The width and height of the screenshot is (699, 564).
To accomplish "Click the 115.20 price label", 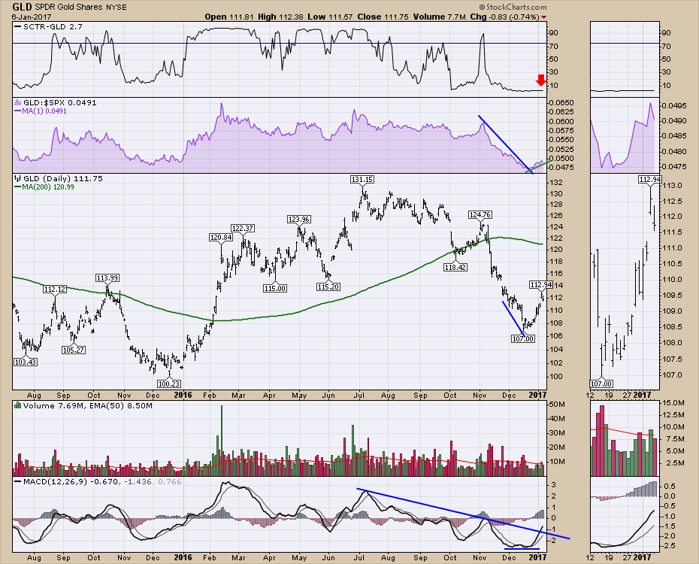I will pos(328,287).
